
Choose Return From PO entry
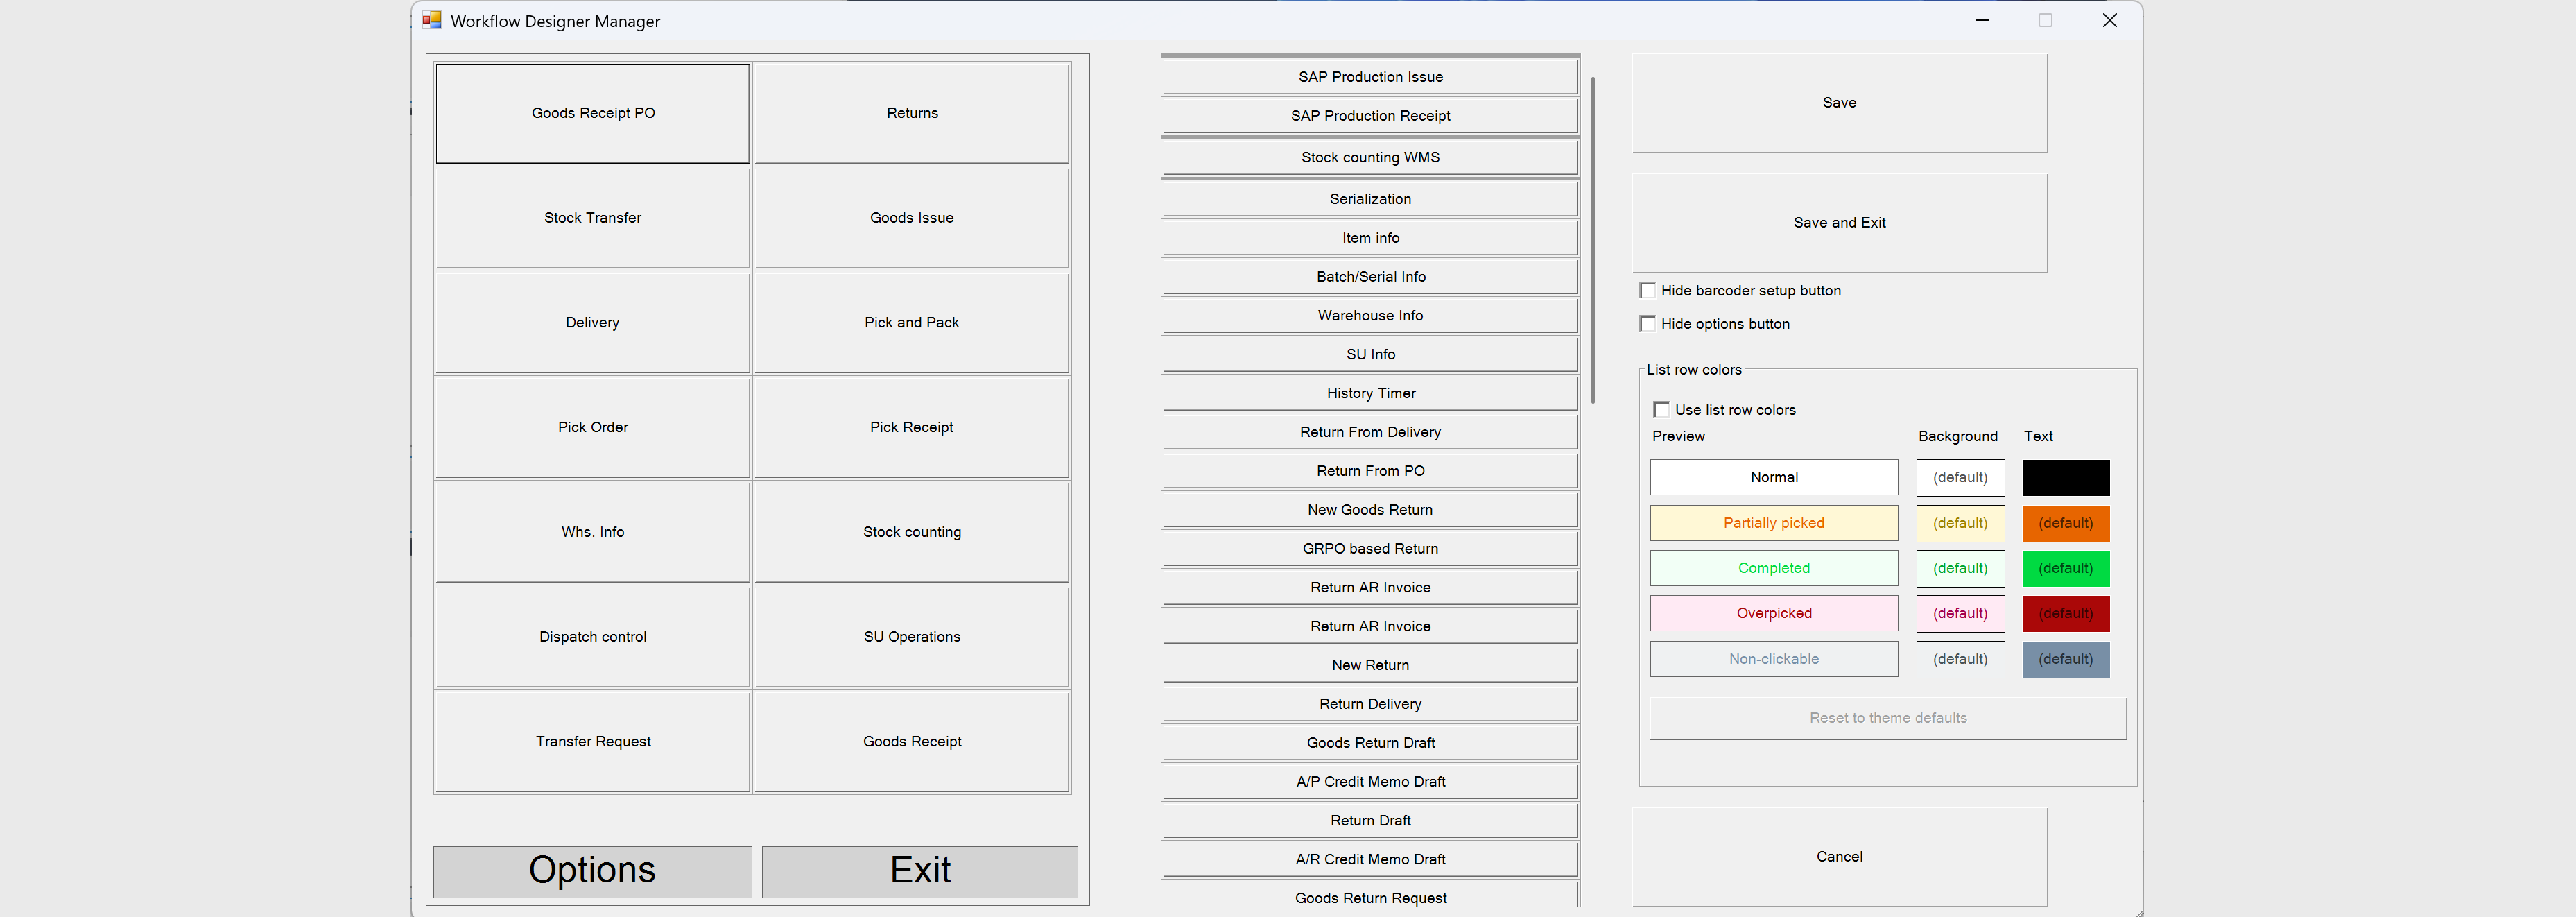point(1370,471)
